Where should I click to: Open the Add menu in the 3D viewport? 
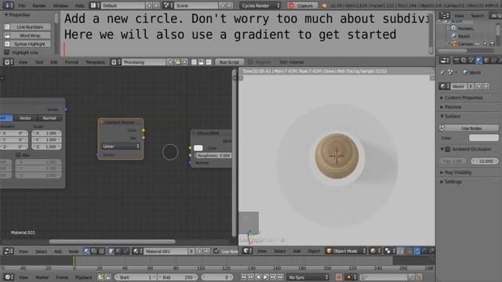tap(296, 251)
